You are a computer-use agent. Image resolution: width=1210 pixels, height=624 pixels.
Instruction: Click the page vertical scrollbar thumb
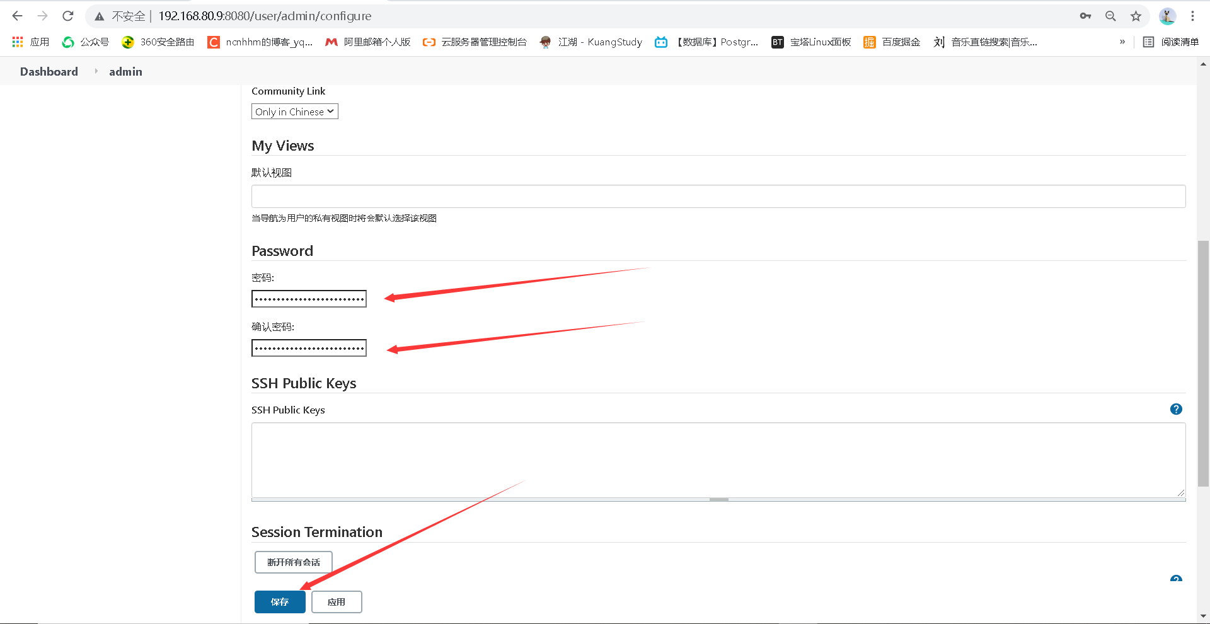point(1203,363)
